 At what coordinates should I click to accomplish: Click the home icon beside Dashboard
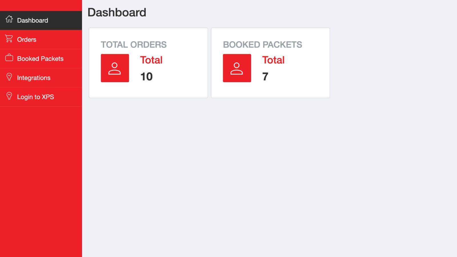click(9, 20)
